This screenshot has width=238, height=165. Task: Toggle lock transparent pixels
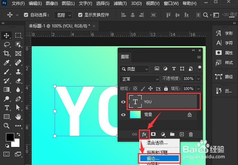[135, 89]
